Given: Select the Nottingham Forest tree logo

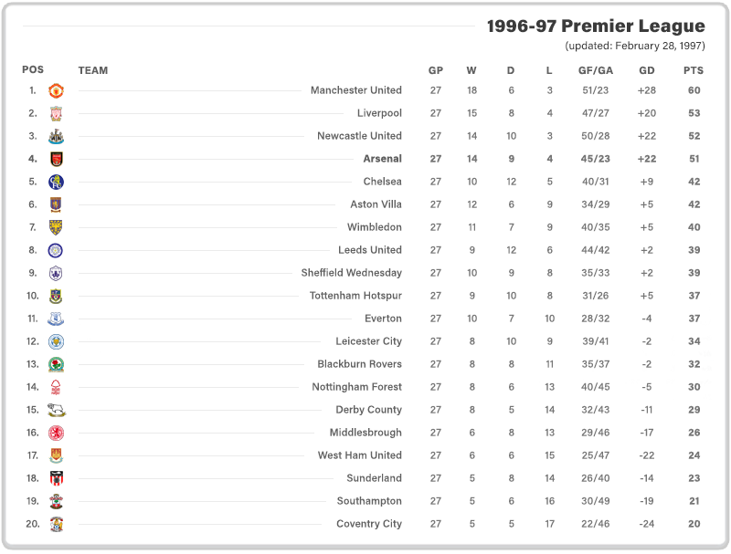Looking at the screenshot, I should click(x=56, y=387).
